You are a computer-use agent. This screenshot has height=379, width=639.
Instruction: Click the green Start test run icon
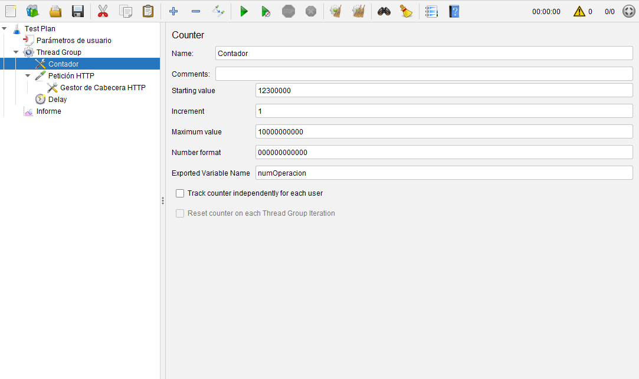pyautogui.click(x=244, y=11)
